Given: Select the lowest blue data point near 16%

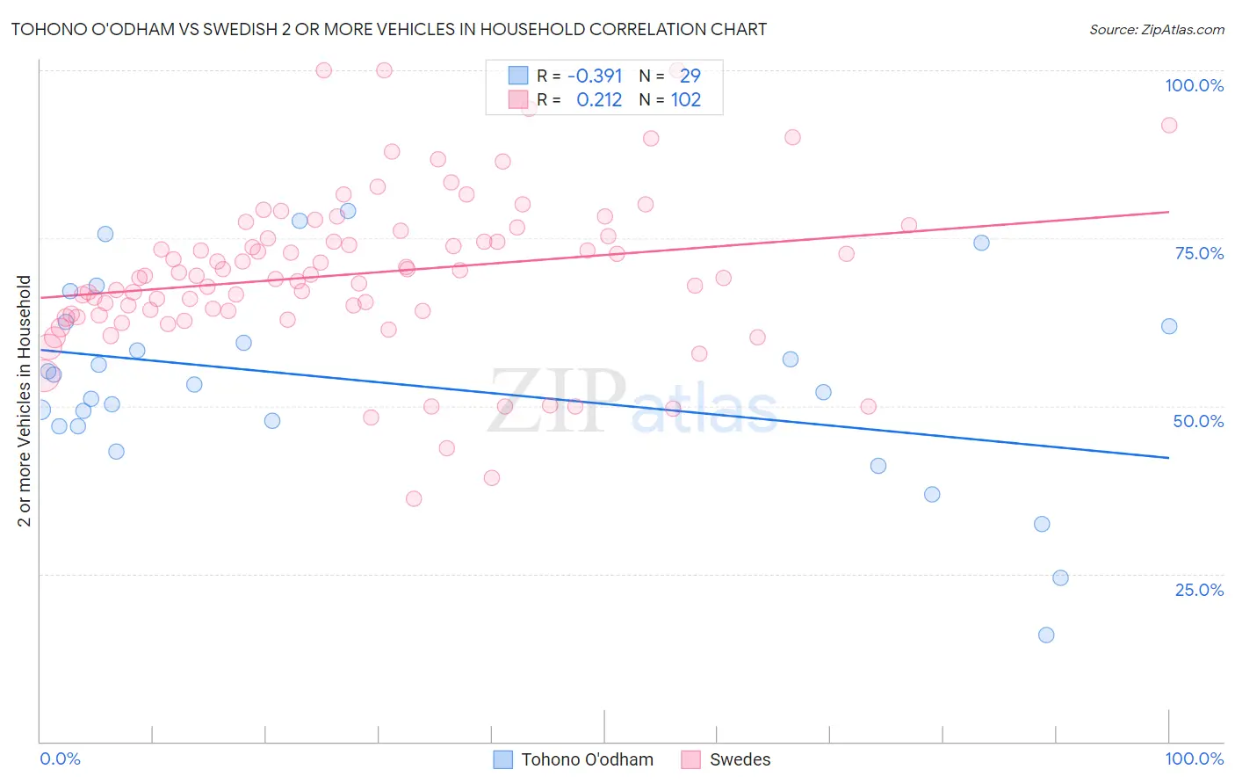Looking at the screenshot, I should coord(1046,635).
